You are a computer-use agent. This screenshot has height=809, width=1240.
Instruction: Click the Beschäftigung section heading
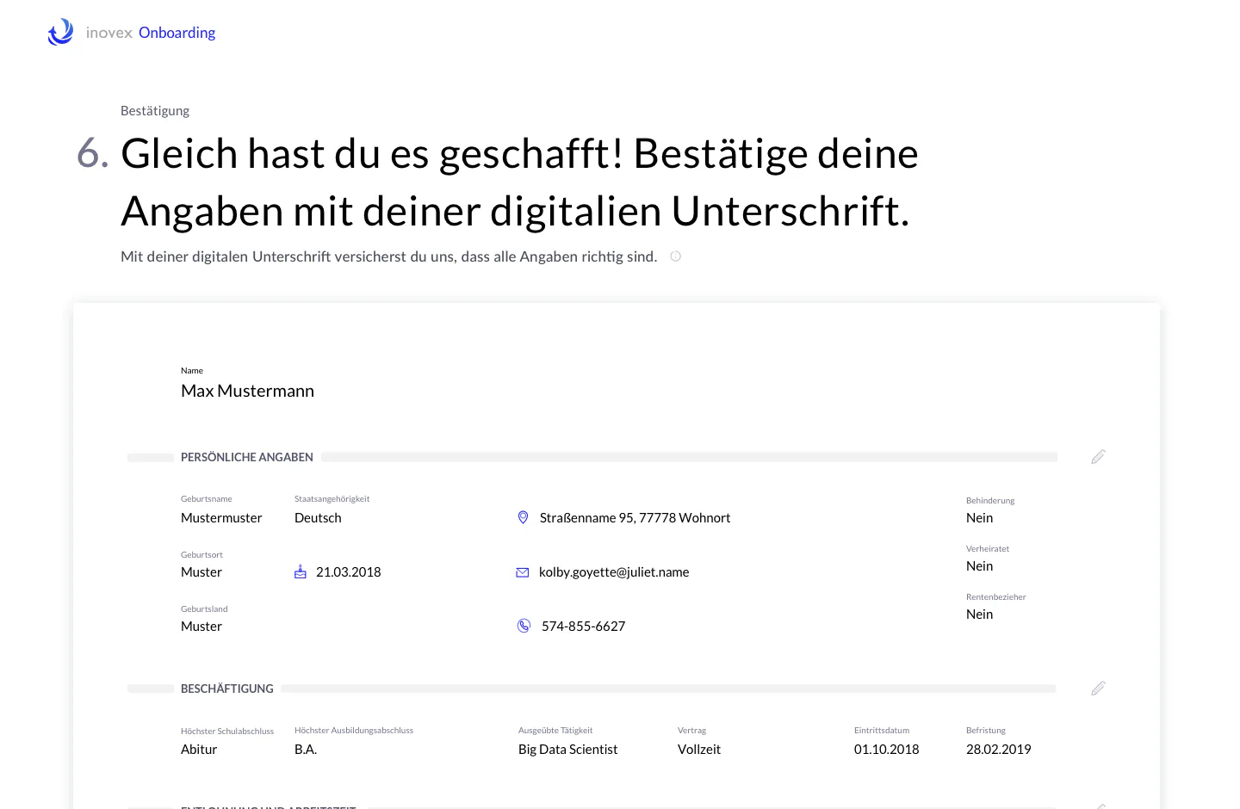pos(227,689)
